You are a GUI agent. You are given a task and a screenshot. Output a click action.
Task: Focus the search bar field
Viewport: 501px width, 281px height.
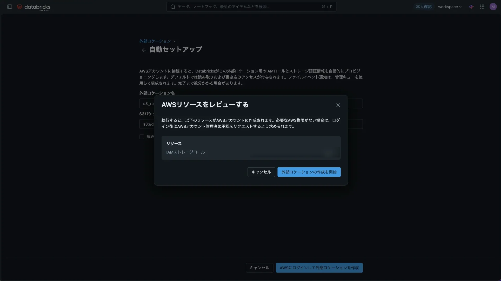(251, 7)
